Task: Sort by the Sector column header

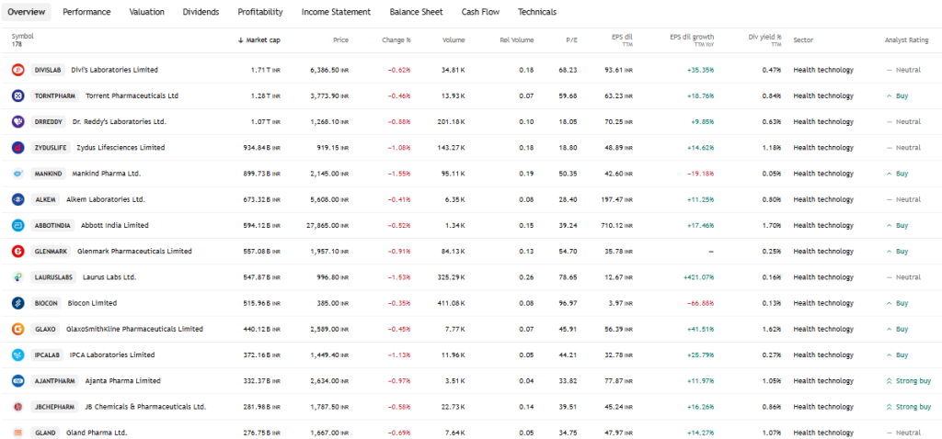Action: (803, 40)
